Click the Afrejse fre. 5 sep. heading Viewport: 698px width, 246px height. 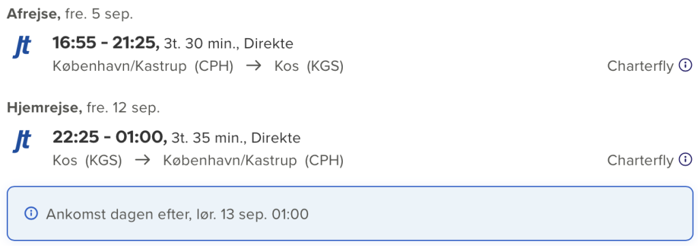(x=70, y=14)
